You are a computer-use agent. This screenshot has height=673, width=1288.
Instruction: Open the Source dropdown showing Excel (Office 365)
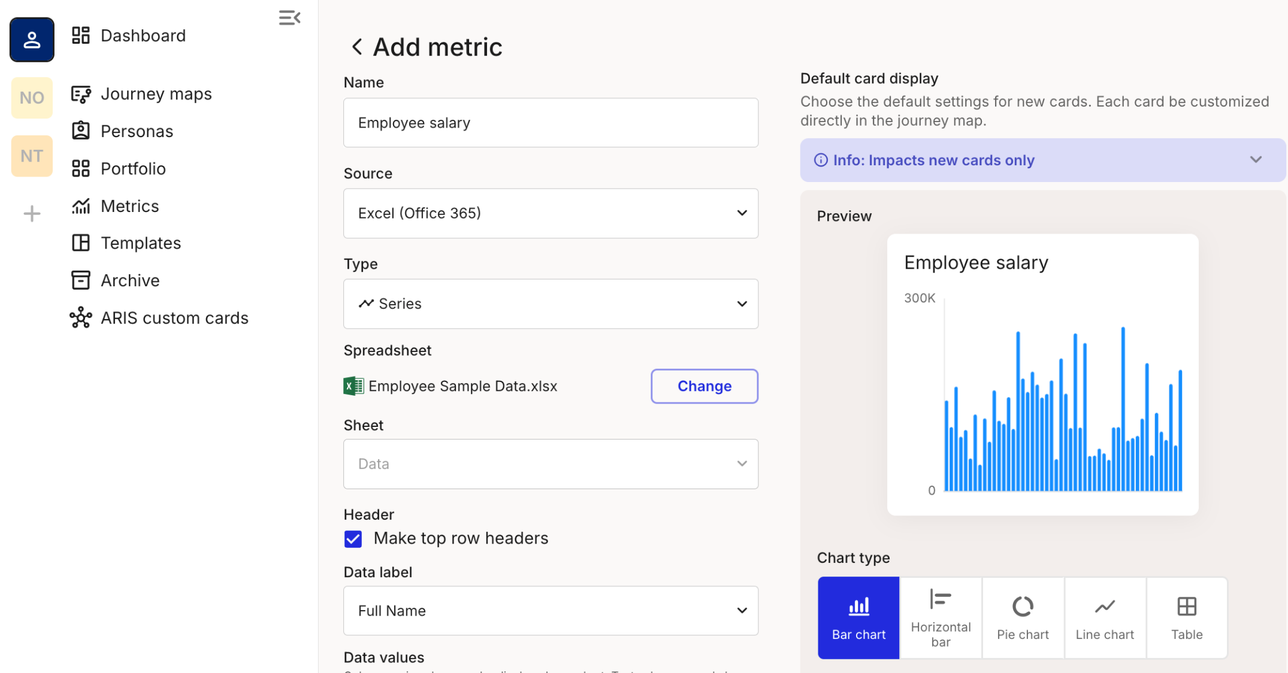(550, 213)
